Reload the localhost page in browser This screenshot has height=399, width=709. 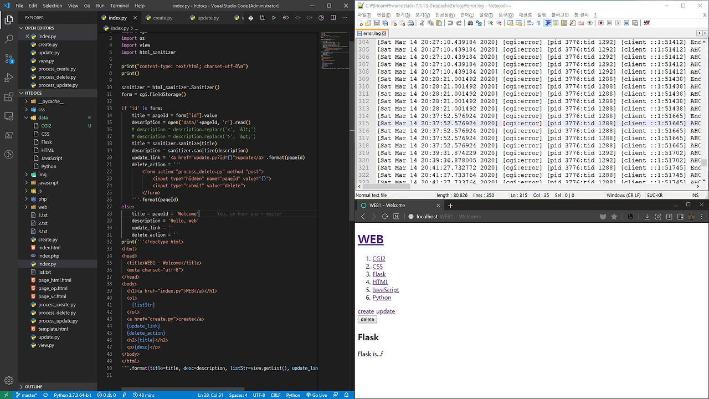385,217
